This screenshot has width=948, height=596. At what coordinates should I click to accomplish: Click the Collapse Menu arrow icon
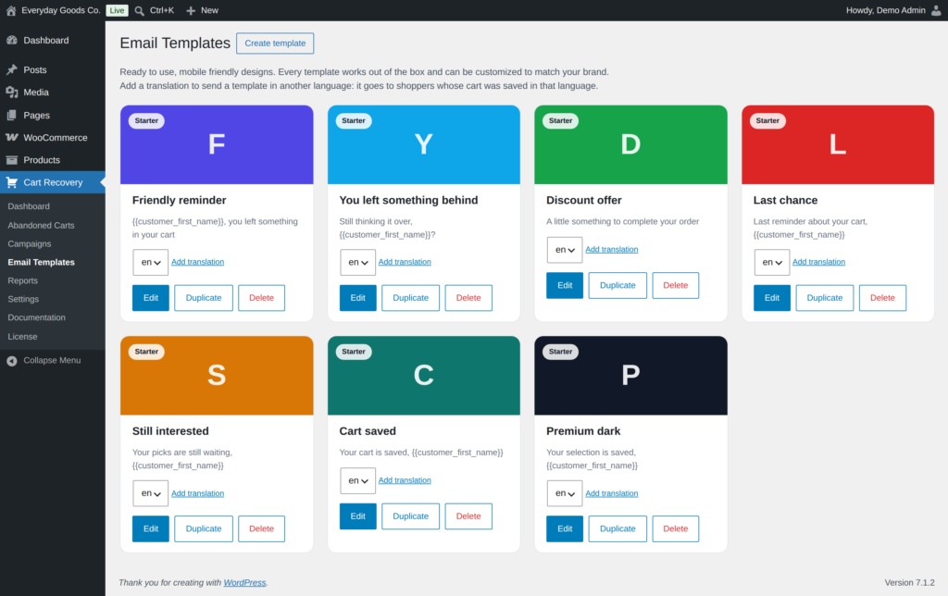(x=11, y=360)
